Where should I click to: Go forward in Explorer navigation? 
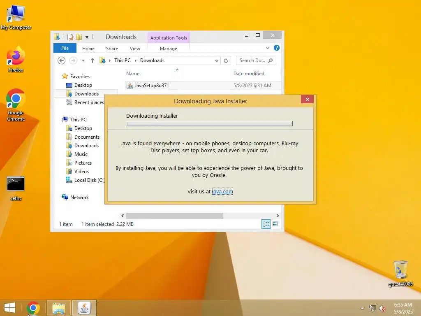pos(73,60)
